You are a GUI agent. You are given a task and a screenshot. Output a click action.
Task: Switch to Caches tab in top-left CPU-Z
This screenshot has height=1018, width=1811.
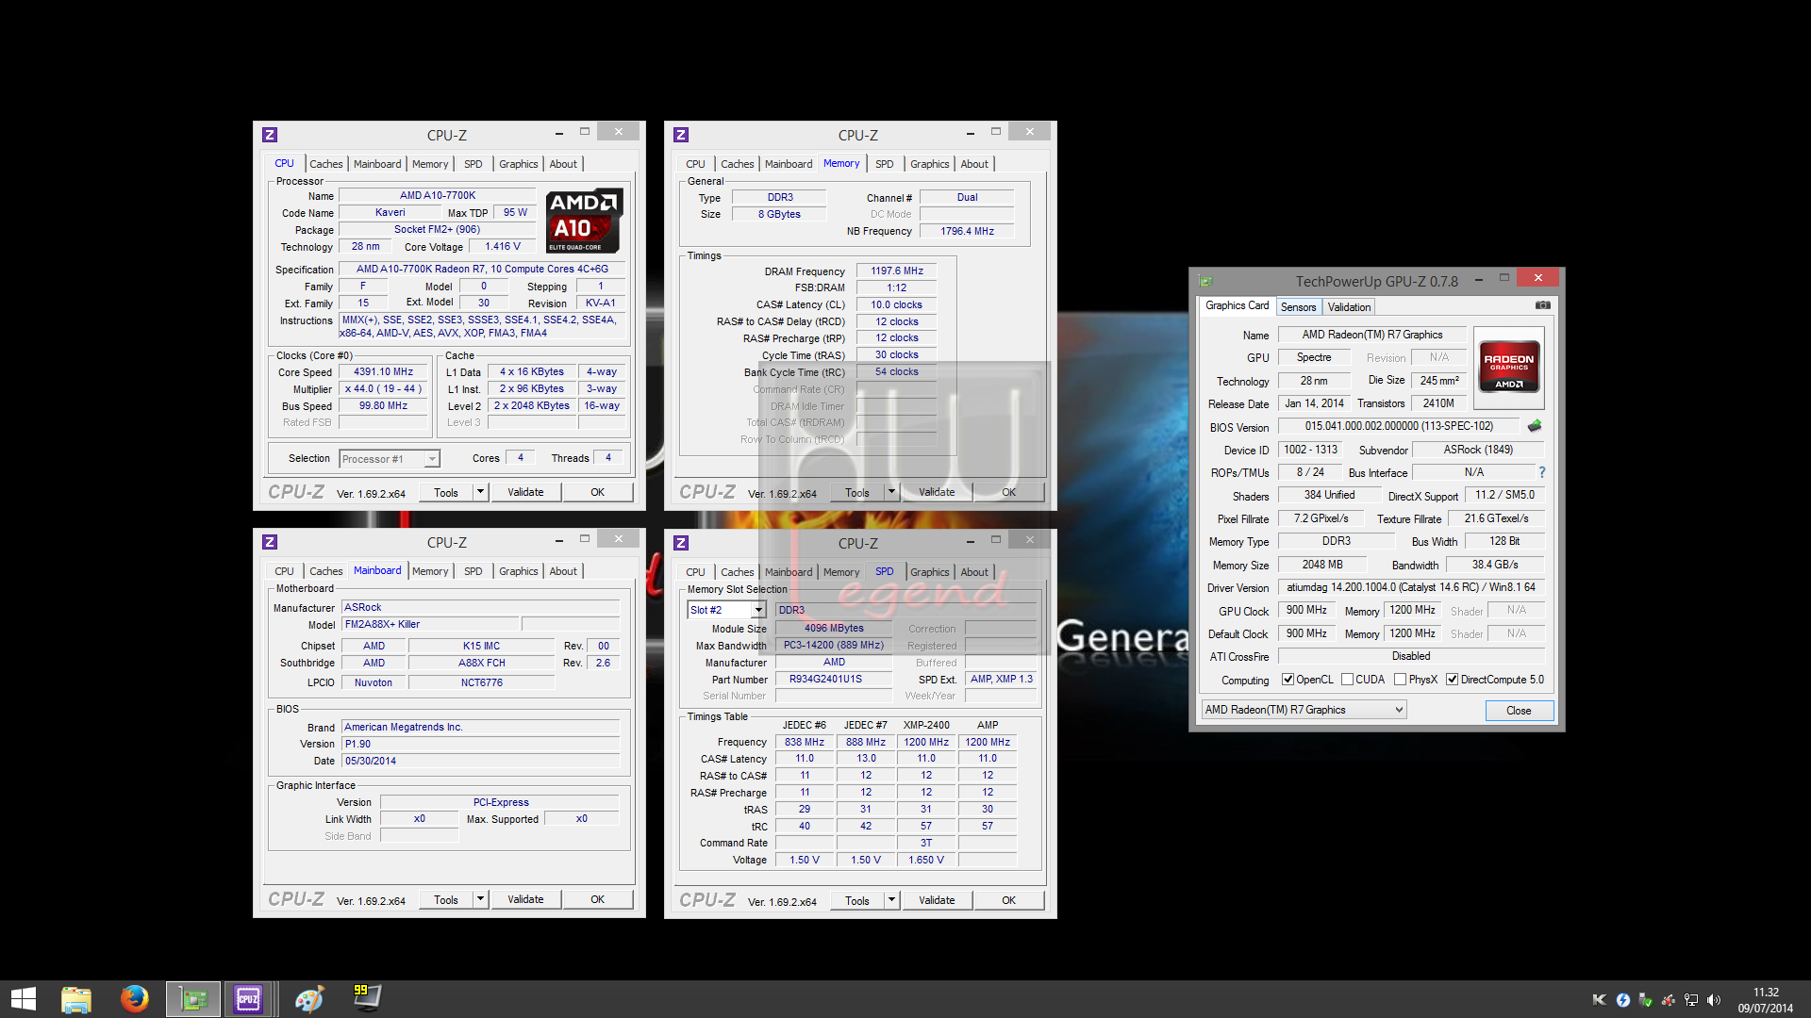[x=326, y=164]
